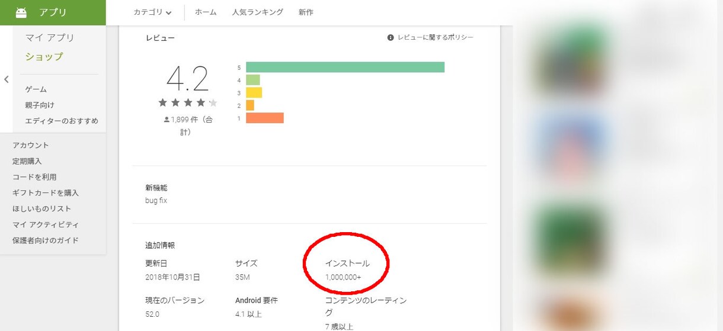723x331 pixels.
Task: Click the 4.2 rating score
Action: tap(188, 78)
